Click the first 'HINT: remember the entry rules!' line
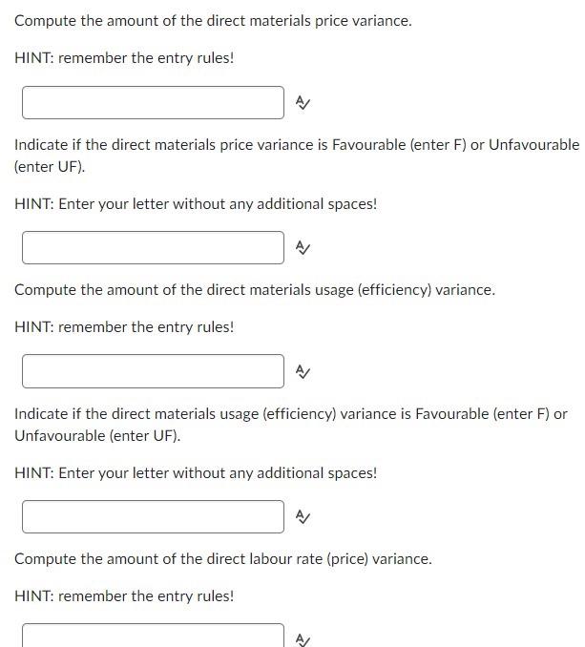 (x=124, y=58)
